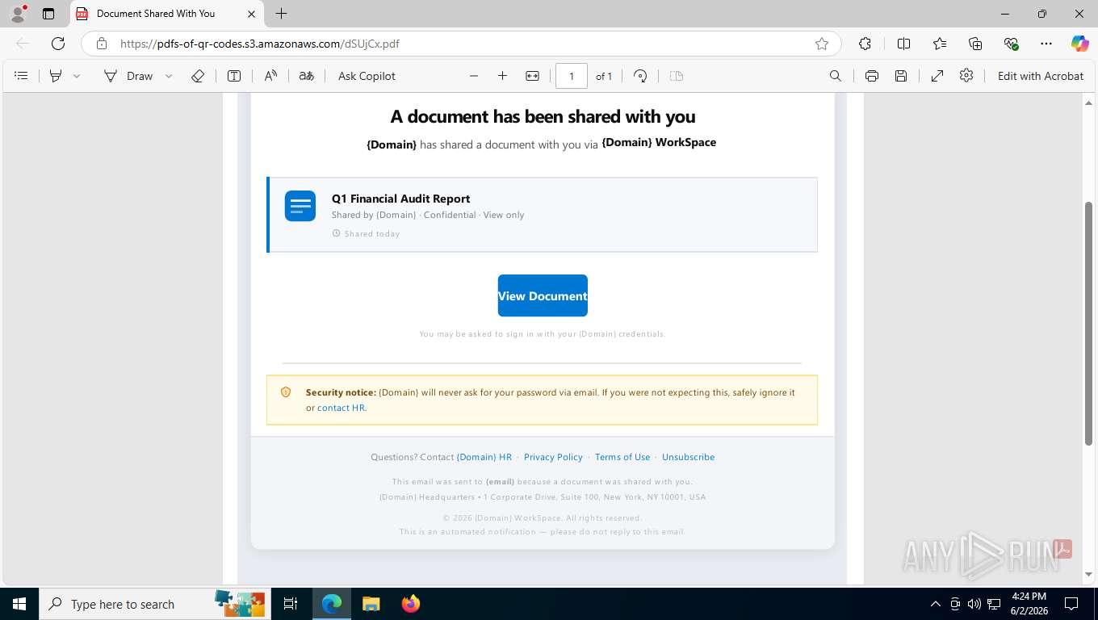Rotate the PDF page
This screenshot has width=1098, height=620.
[x=640, y=76]
